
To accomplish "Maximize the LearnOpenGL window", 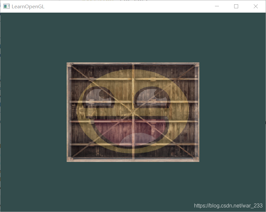I will click(236, 6).
